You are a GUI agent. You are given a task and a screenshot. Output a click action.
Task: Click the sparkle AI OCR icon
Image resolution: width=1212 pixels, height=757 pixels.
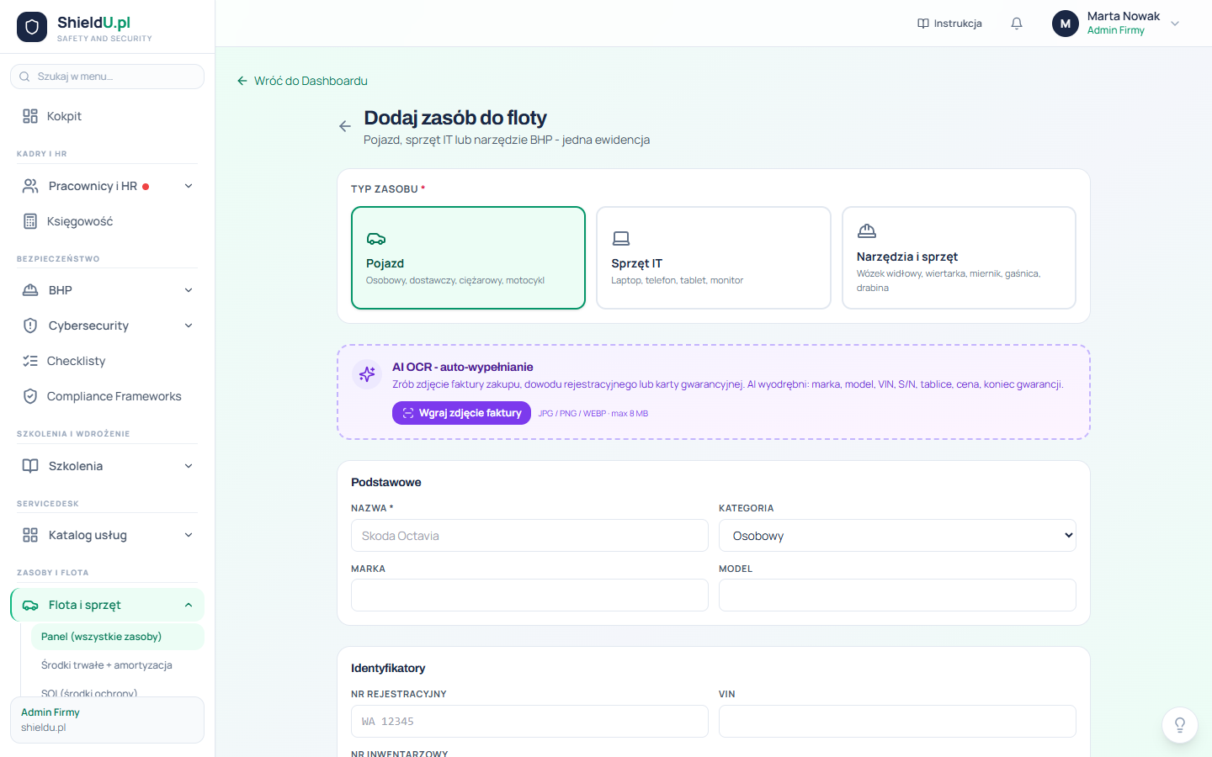pos(367,374)
